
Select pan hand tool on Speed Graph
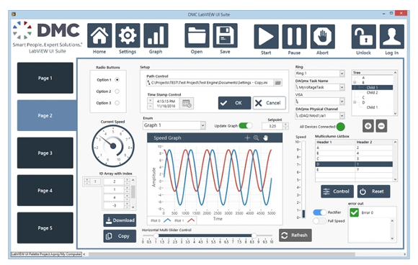(265, 138)
